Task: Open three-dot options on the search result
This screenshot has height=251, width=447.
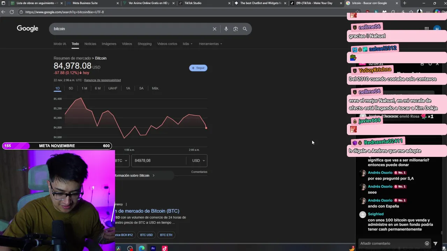Action: pos(126,204)
